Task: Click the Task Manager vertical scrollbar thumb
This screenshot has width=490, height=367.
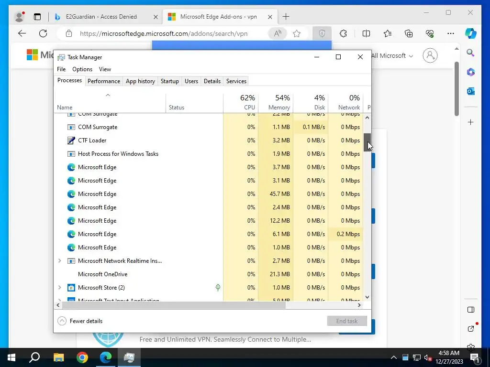Action: point(367,142)
